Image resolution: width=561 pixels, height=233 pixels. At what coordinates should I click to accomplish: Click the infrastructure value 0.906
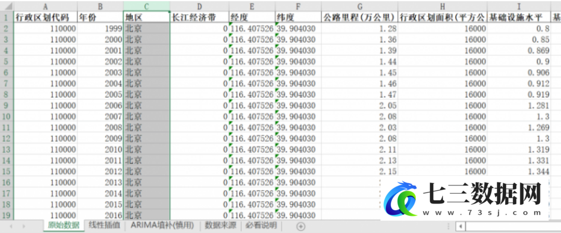tap(519, 72)
